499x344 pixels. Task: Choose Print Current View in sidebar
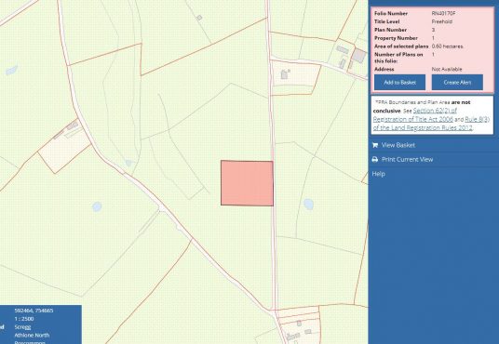click(408, 160)
